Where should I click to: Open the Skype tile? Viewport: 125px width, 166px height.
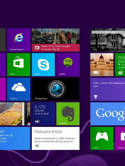pos(43,64)
